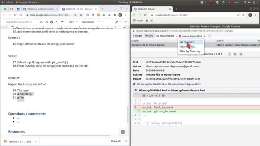Open a new tab in the Docs window
Screen dimensions: 260x146
pyautogui.click(x=102, y=9)
